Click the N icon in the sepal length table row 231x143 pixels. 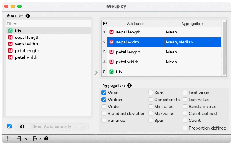click(111, 32)
